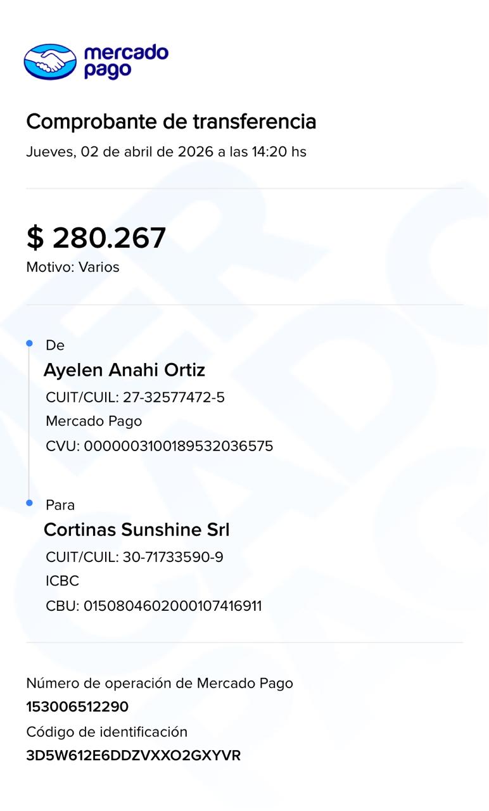The height and width of the screenshot is (811, 489).
Task: Select recipient name Cortinas Sunshine Srl
Action: 136,530
